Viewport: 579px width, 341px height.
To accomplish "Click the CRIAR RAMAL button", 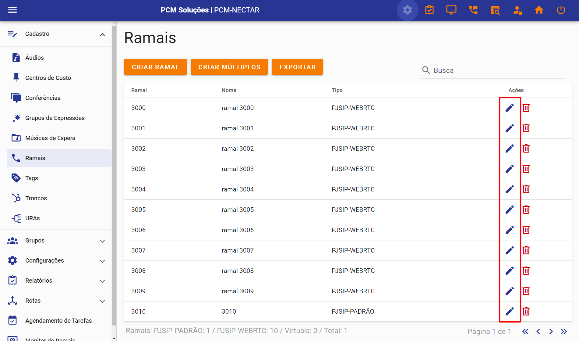I will [155, 67].
